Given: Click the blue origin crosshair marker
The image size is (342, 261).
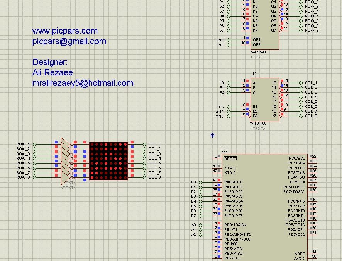Looking at the screenshot, I should coord(212,135).
